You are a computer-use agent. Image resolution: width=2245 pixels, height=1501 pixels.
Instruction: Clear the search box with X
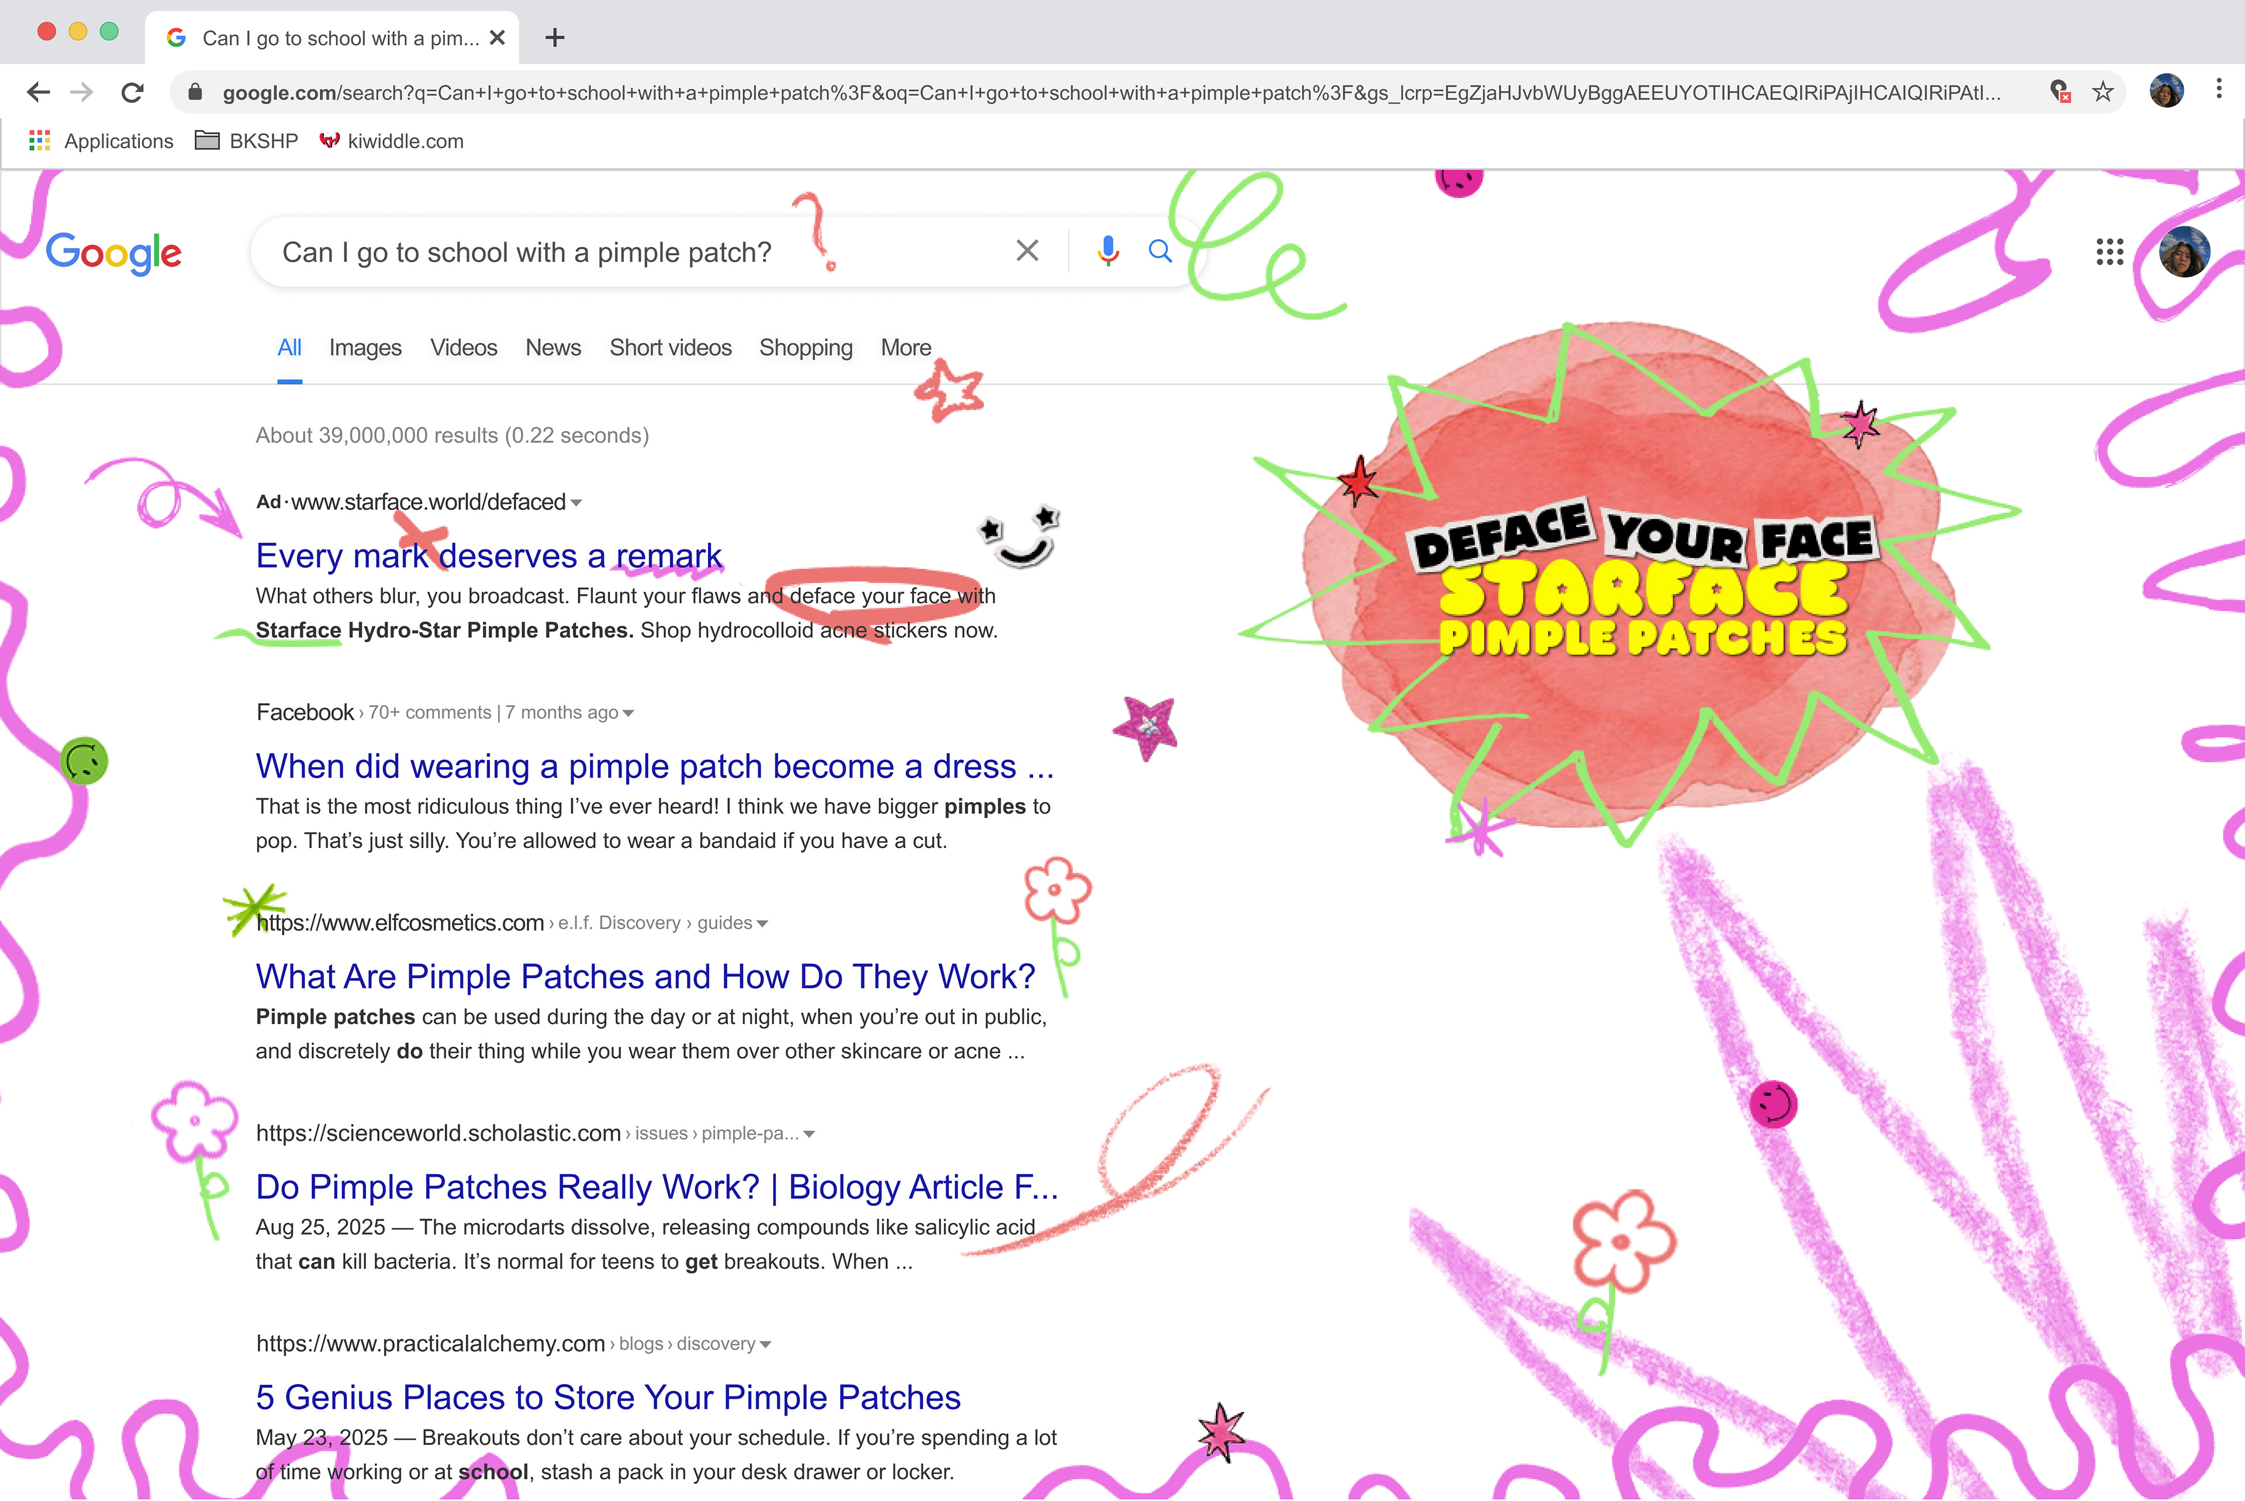tap(1026, 251)
